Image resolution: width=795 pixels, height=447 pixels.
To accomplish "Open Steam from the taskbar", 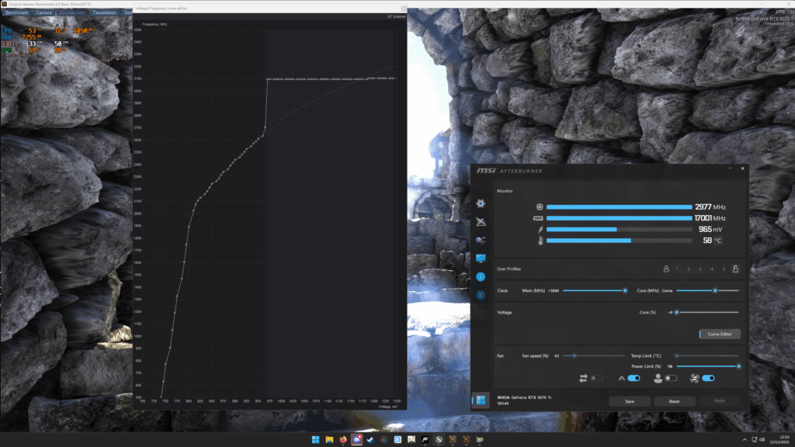I will click(x=370, y=439).
